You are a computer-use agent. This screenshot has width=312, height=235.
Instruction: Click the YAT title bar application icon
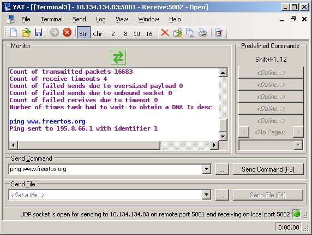(8, 7)
